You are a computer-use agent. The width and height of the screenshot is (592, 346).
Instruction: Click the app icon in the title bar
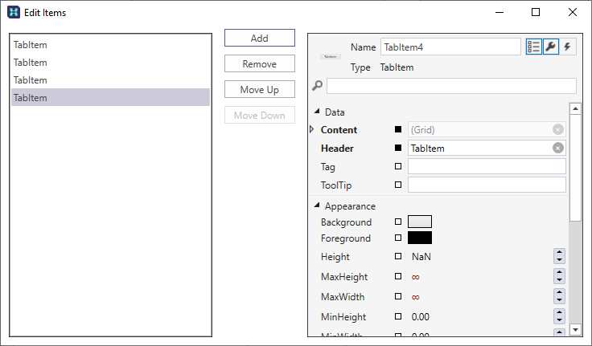(x=14, y=13)
